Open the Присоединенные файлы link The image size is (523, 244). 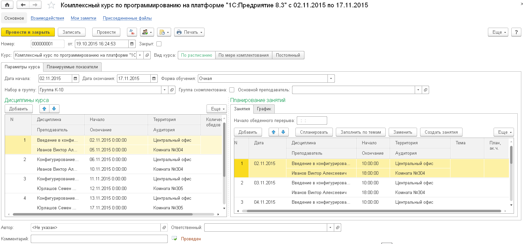pyautogui.click(x=127, y=18)
